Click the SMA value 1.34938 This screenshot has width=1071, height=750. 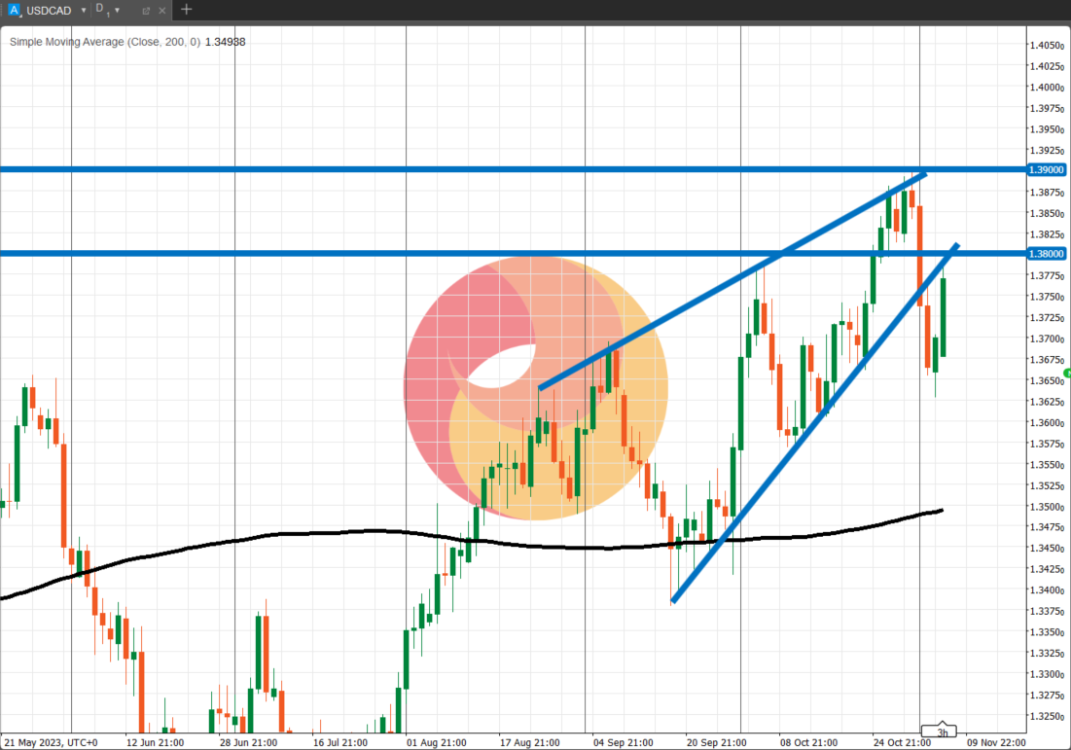[x=225, y=42]
